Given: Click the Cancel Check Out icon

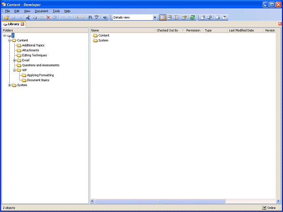Looking at the screenshot, I should [225, 18].
